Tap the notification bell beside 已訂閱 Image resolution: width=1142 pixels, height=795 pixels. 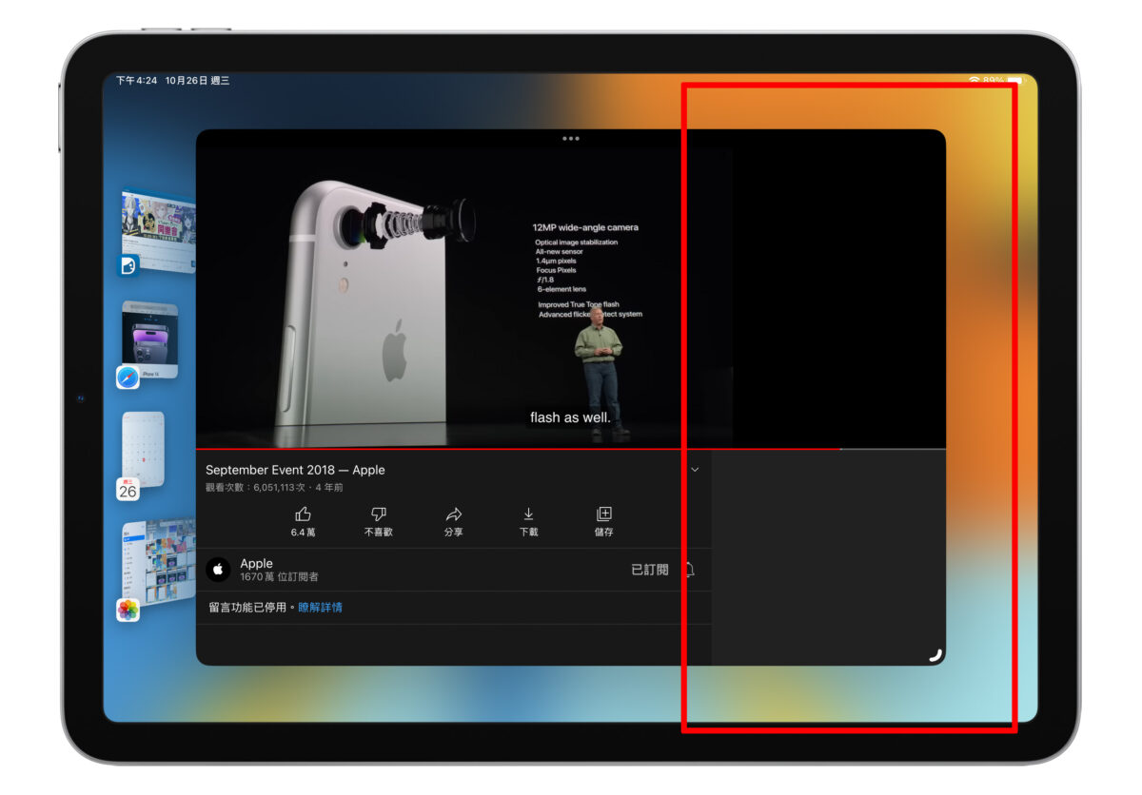click(x=689, y=570)
